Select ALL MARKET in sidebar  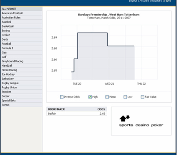[21, 9]
